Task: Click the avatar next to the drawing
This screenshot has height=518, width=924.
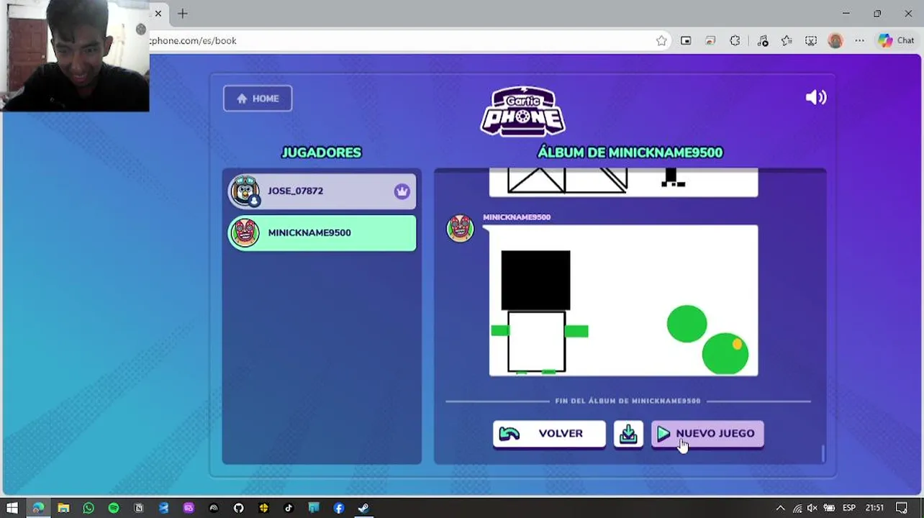Action: (x=461, y=229)
